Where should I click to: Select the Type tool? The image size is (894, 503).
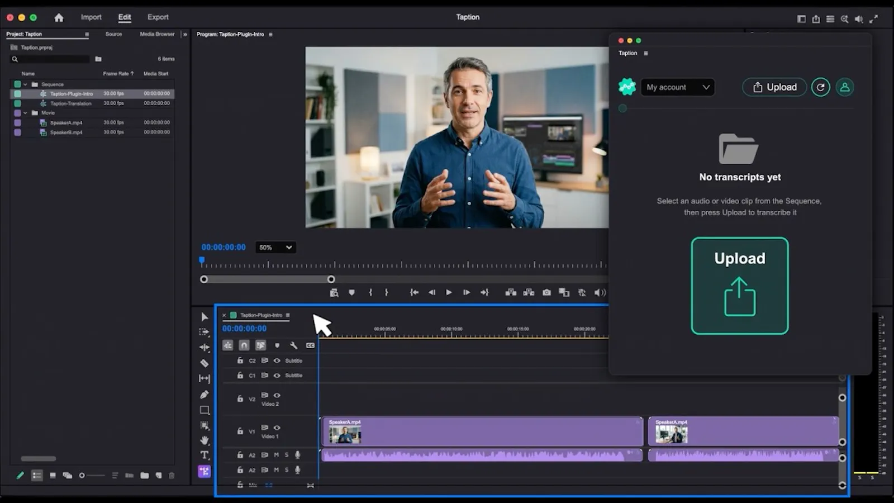coord(205,455)
